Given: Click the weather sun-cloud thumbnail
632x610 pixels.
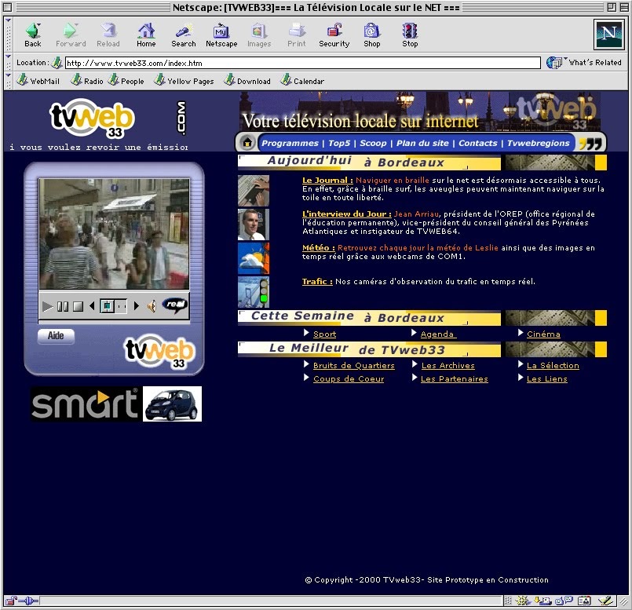Looking at the screenshot, I should click(x=254, y=258).
